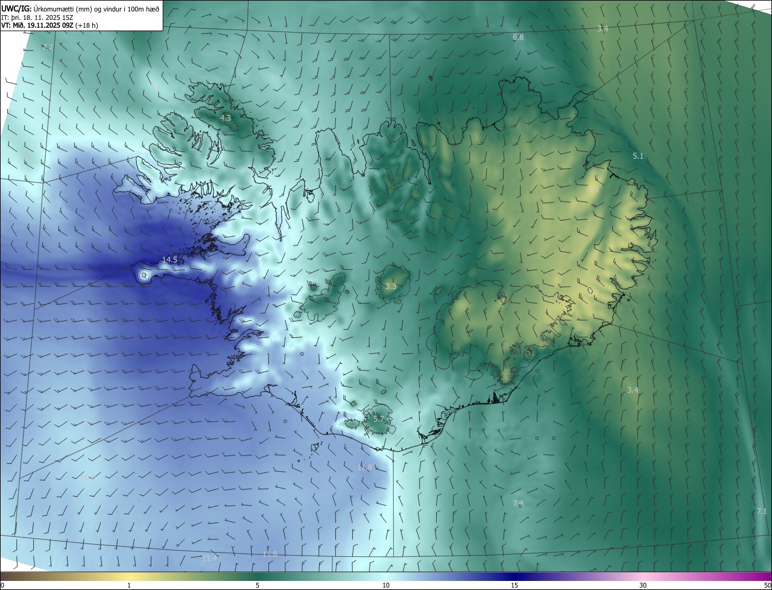Select the 4.3 value label over the Westfjords
This screenshot has width=772, height=590.
[226, 118]
